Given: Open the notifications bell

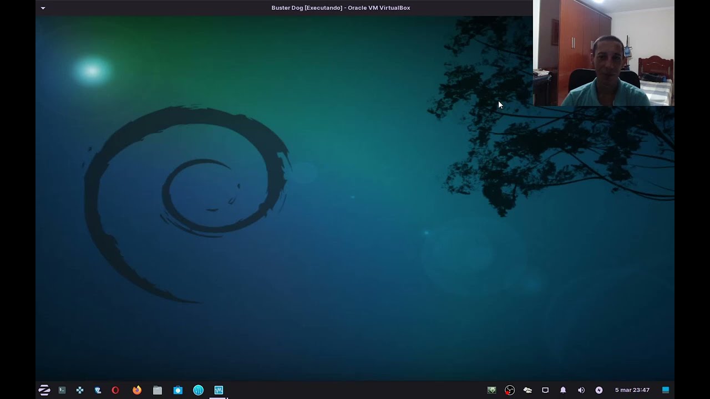Looking at the screenshot, I should click(563, 390).
